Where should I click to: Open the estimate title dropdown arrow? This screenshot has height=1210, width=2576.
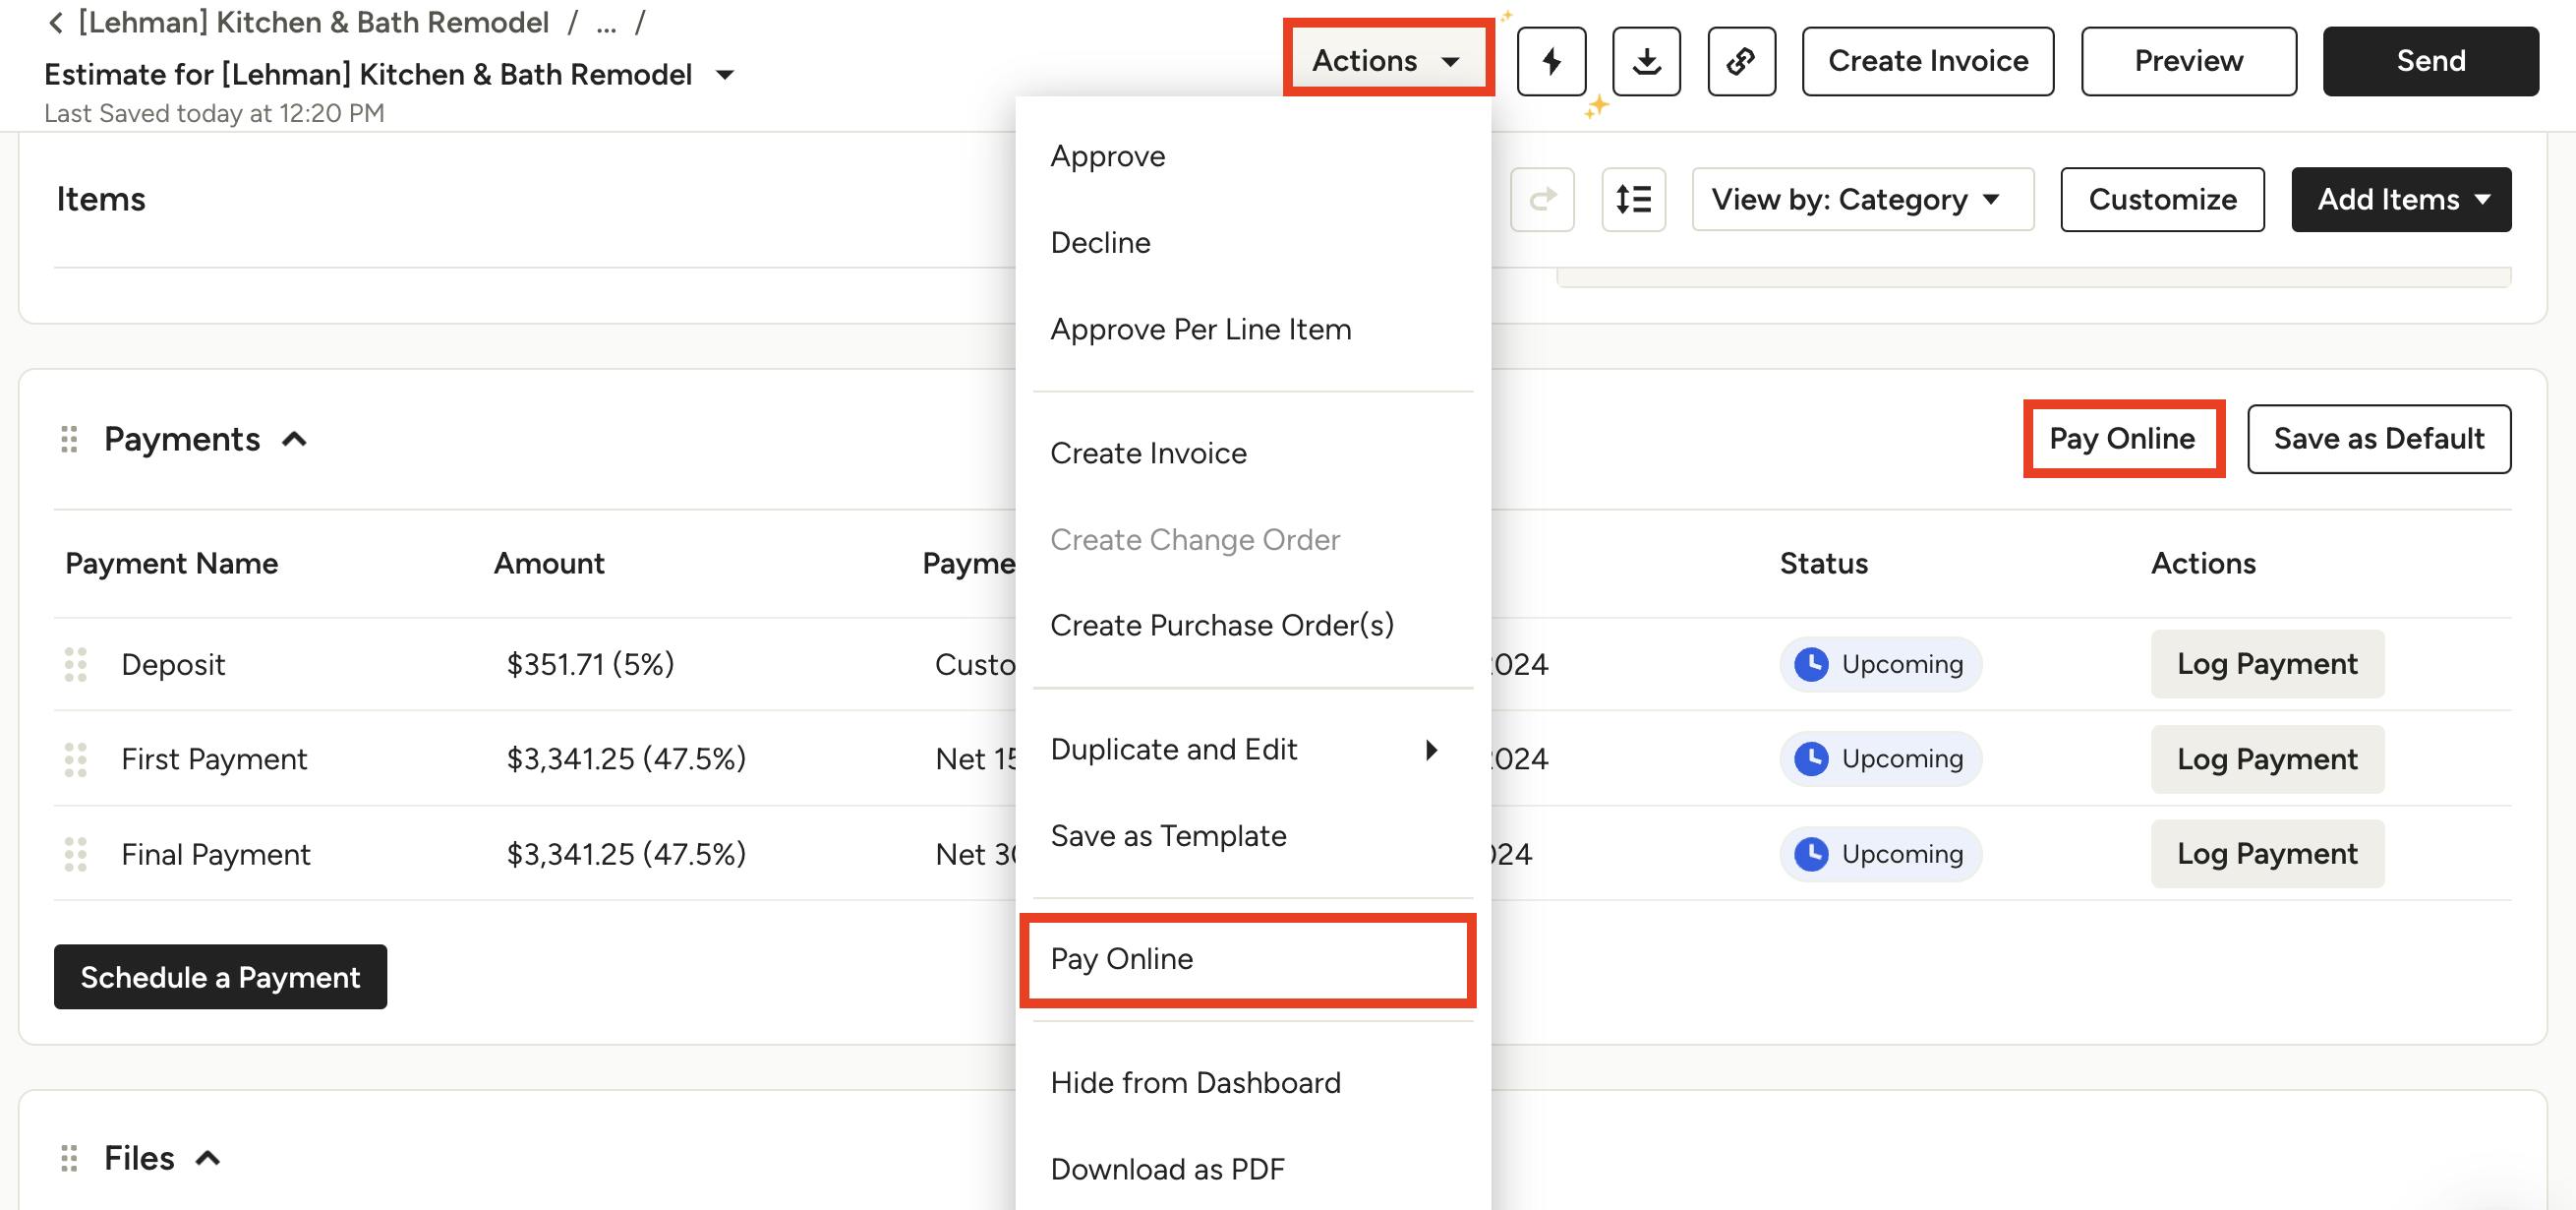pos(726,75)
